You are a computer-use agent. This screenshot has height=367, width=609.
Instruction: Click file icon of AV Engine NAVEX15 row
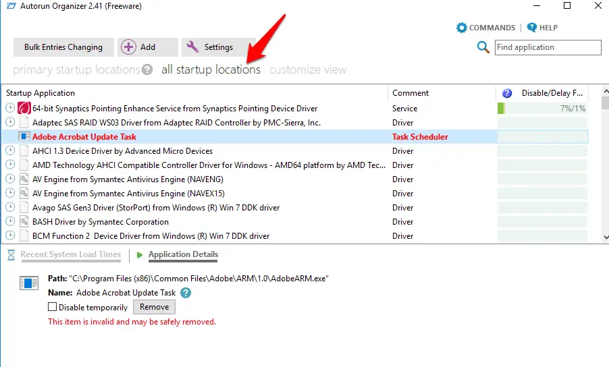24,193
